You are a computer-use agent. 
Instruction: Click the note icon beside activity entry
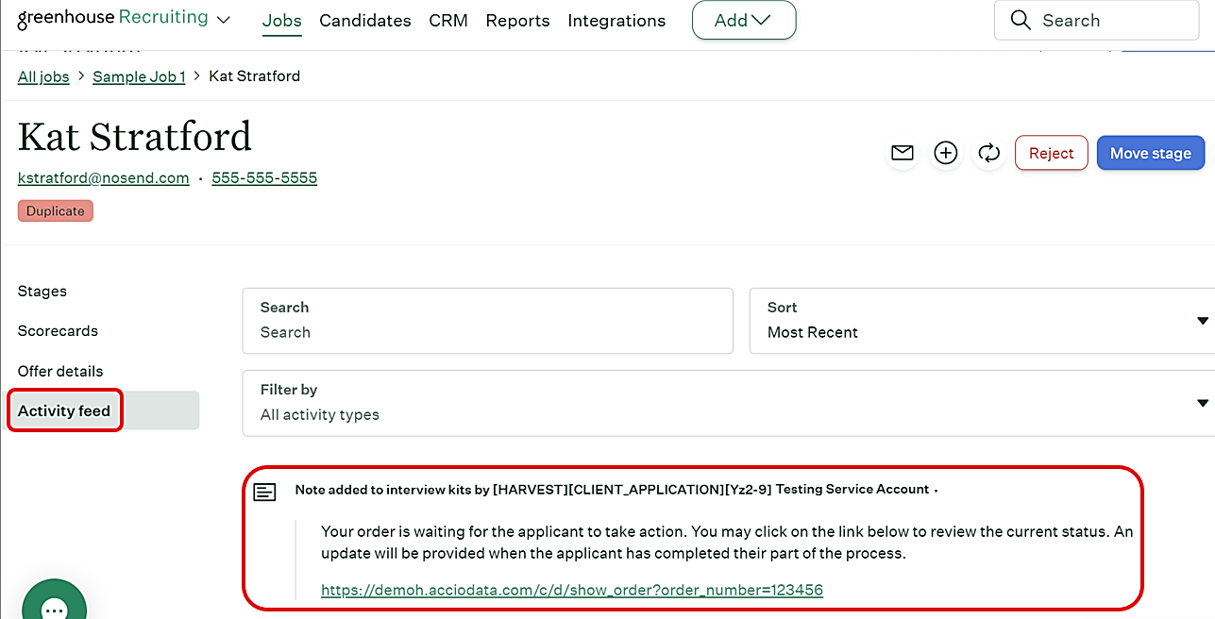(265, 492)
